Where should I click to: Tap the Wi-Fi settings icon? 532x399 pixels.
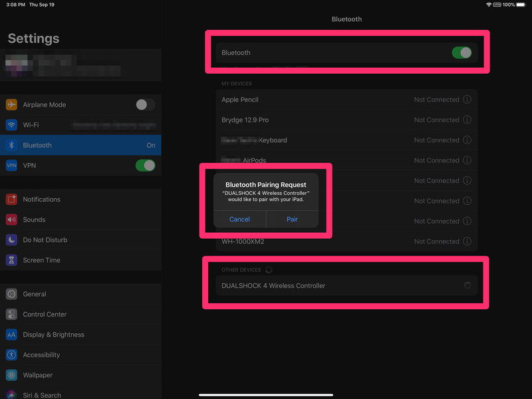pyautogui.click(x=11, y=125)
